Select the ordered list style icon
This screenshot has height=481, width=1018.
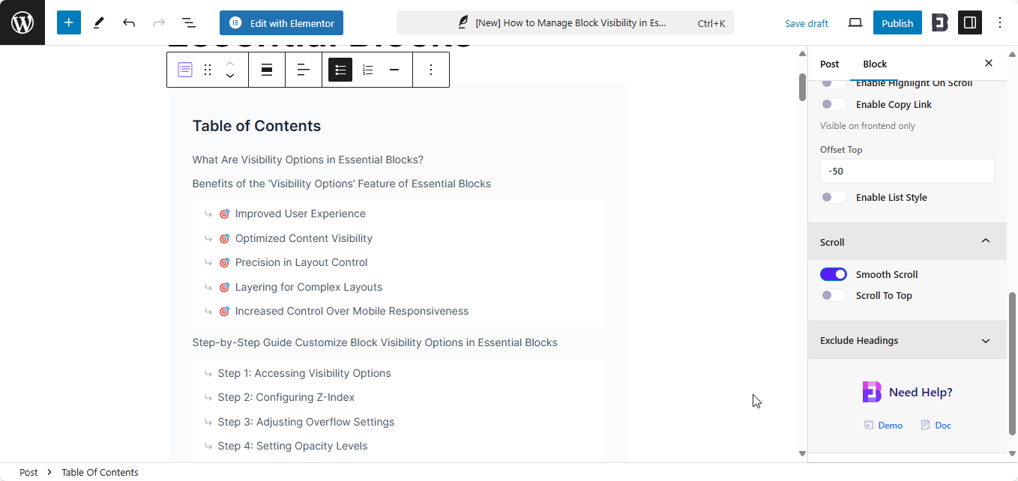tap(367, 70)
